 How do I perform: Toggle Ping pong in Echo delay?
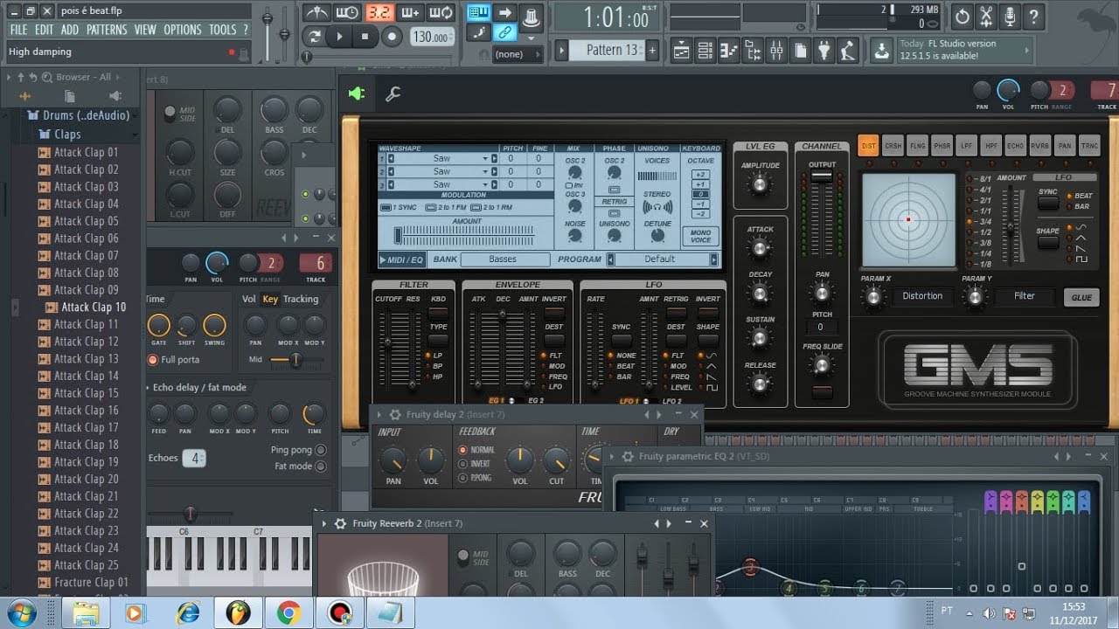click(321, 450)
